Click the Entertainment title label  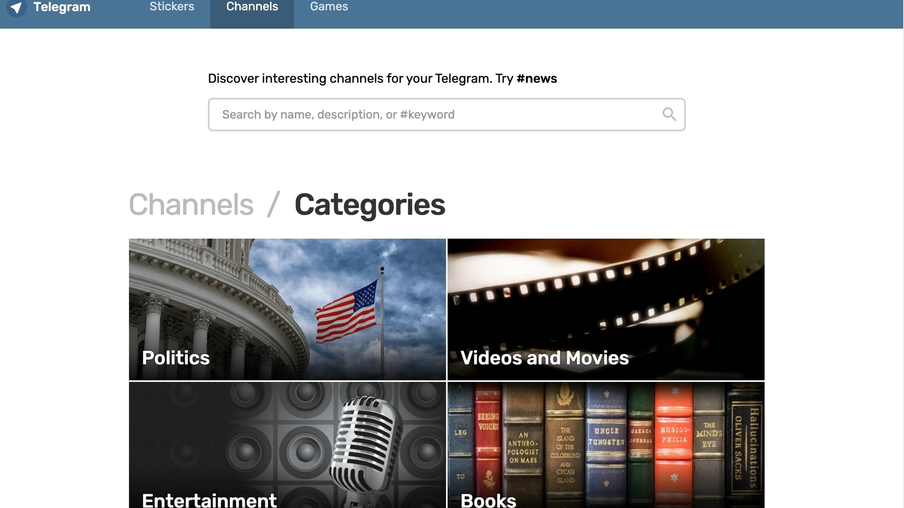(209, 500)
